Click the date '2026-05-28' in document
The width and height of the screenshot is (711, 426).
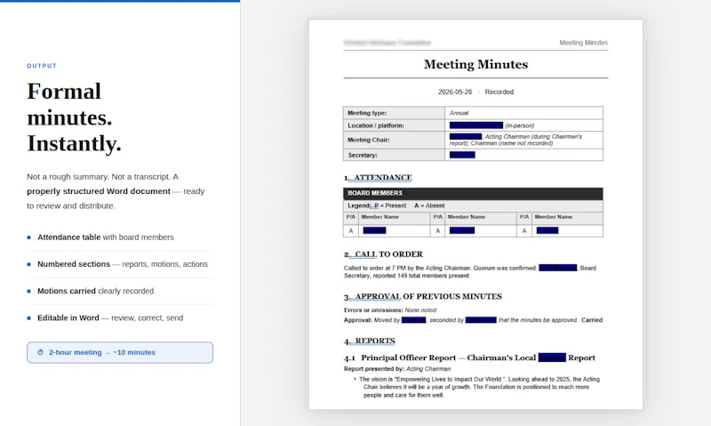pyautogui.click(x=455, y=92)
